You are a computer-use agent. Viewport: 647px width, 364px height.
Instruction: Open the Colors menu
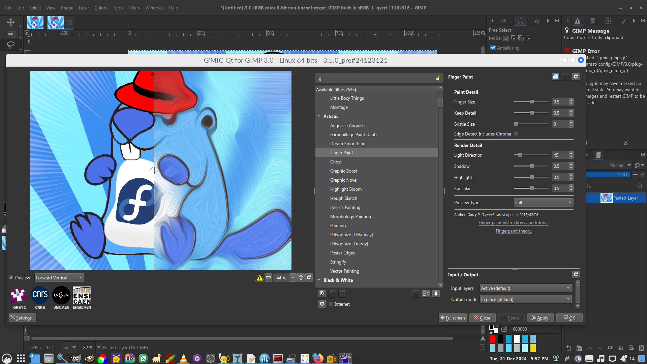tap(101, 8)
